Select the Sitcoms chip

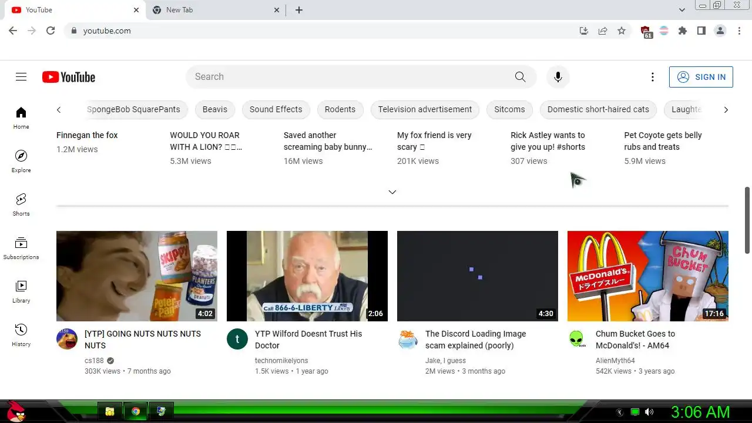tap(509, 109)
